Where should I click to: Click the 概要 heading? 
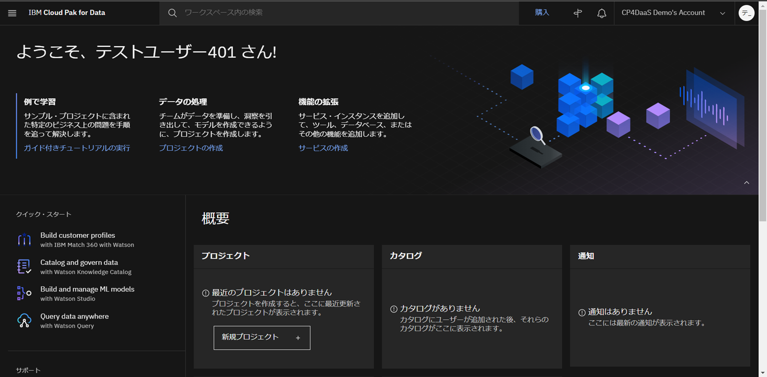coord(215,219)
